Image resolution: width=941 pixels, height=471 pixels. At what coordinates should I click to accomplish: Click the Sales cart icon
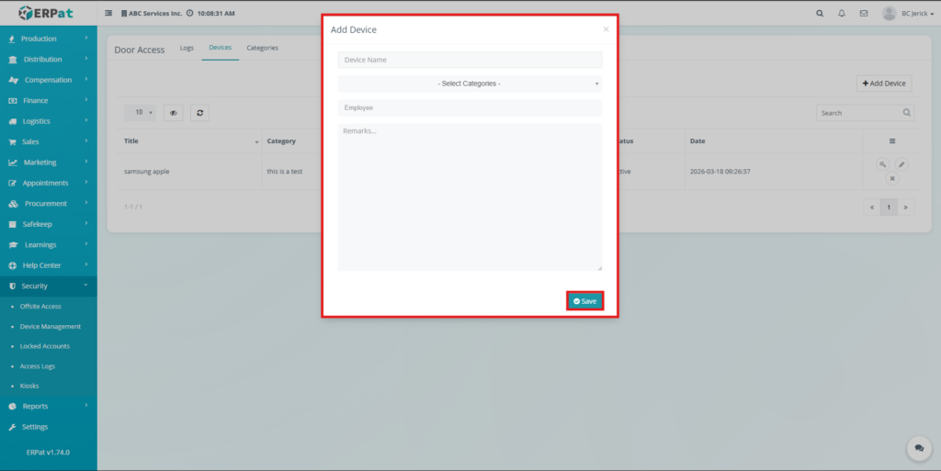tap(12, 142)
